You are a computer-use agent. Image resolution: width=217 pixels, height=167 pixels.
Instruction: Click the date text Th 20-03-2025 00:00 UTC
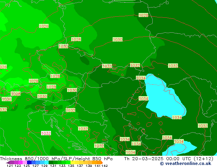click(158, 159)
